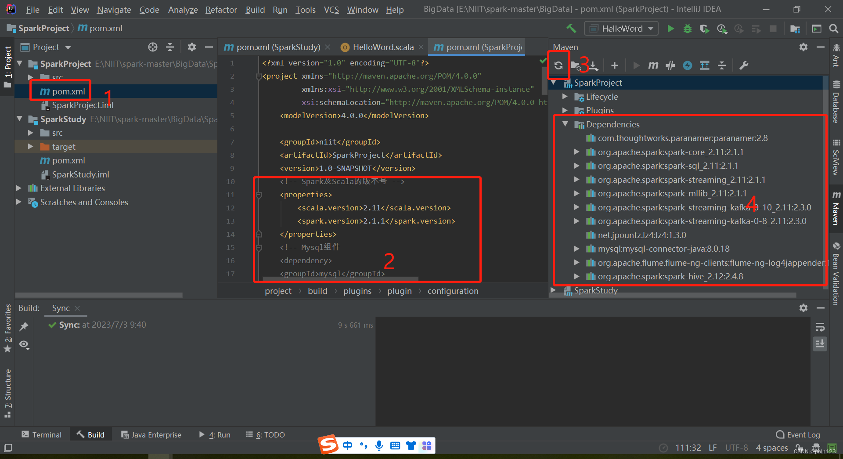Run HelloWord with green play button
Screen dimensions: 843x459
pos(670,29)
